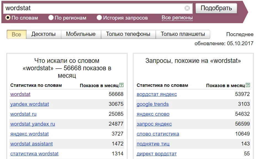
Task: Open the запрос яндекс query link
Action: coord(154,124)
